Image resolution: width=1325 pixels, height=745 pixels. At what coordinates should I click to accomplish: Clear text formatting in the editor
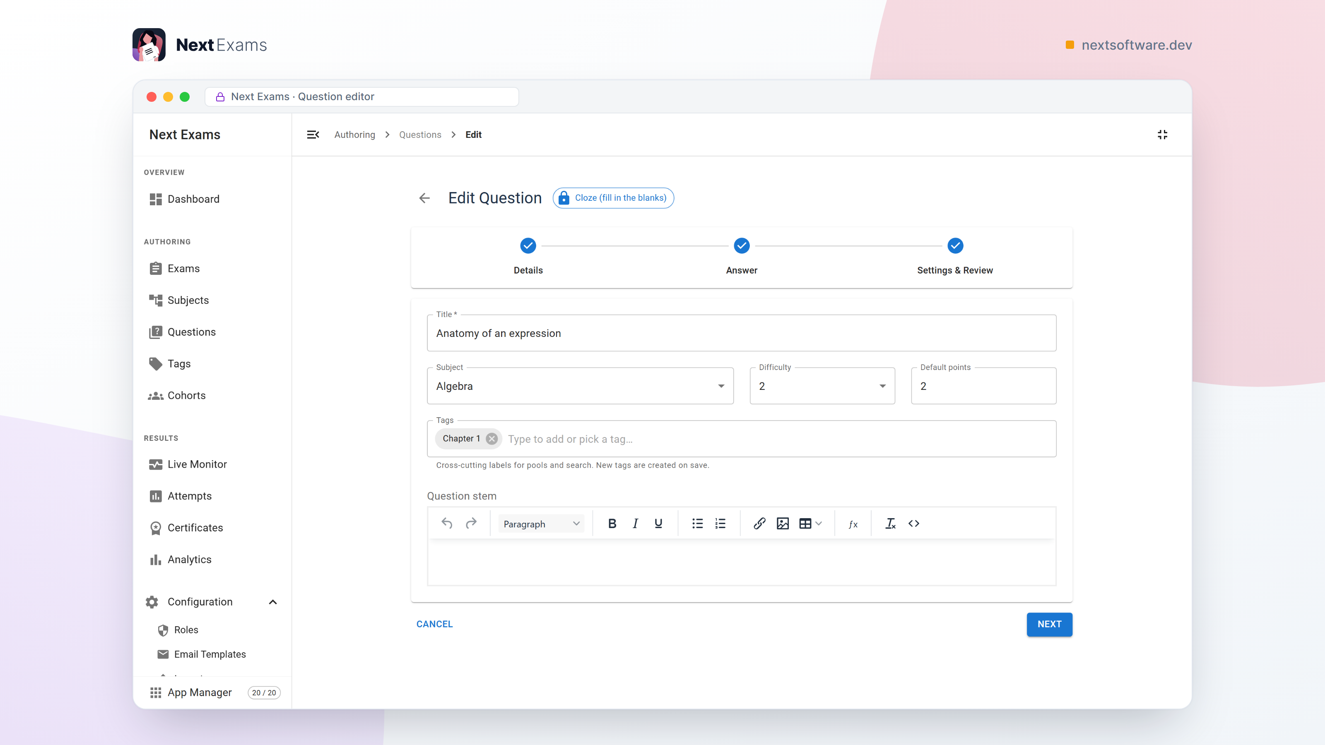click(890, 524)
